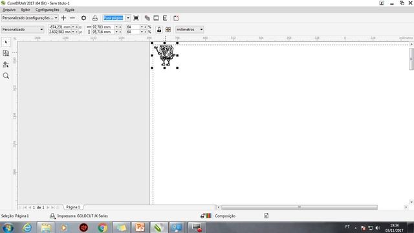Open the Exibir menu
The width and height of the screenshot is (414, 233).
click(x=25, y=10)
